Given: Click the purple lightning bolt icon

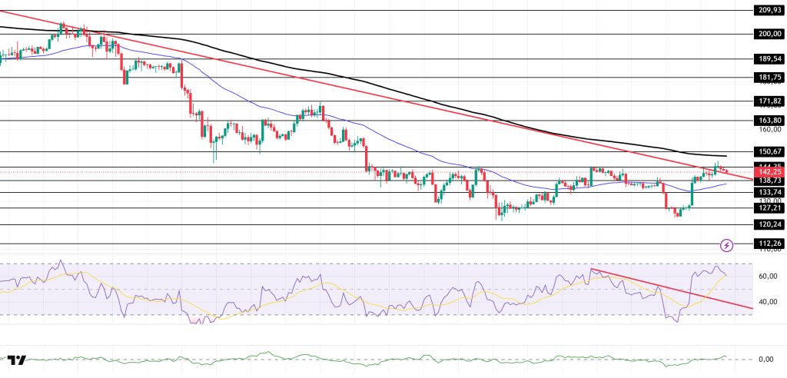Looking at the screenshot, I should tap(726, 245).
